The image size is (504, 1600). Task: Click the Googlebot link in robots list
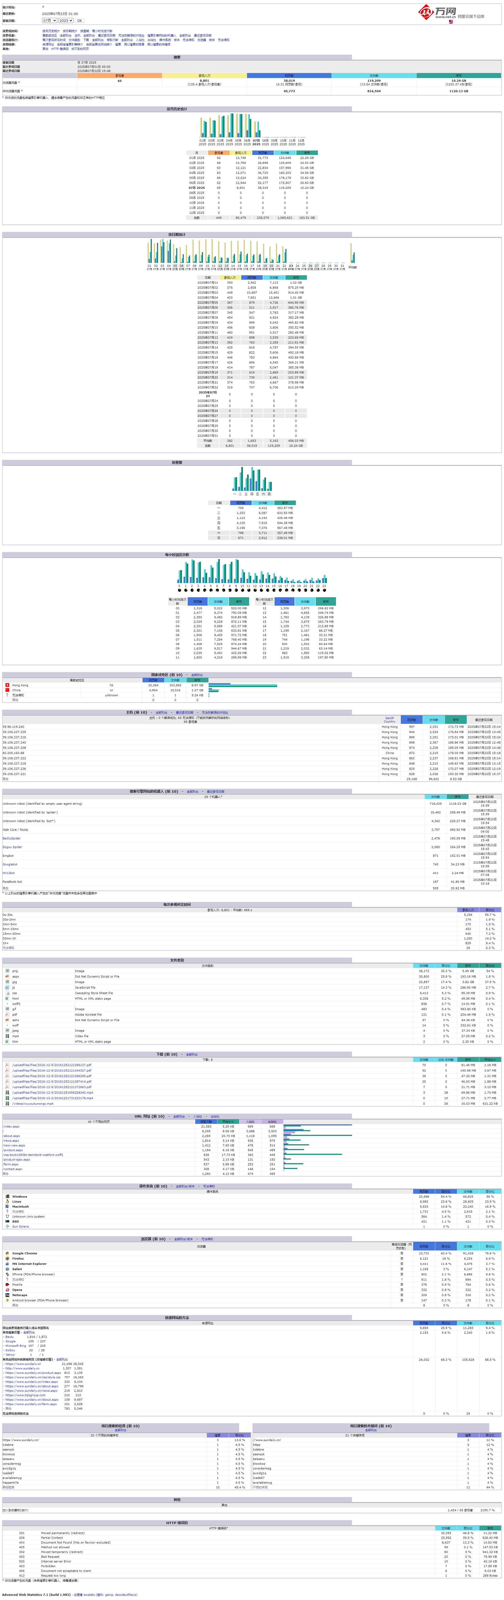click(10, 865)
